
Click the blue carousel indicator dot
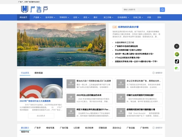point(59,64)
